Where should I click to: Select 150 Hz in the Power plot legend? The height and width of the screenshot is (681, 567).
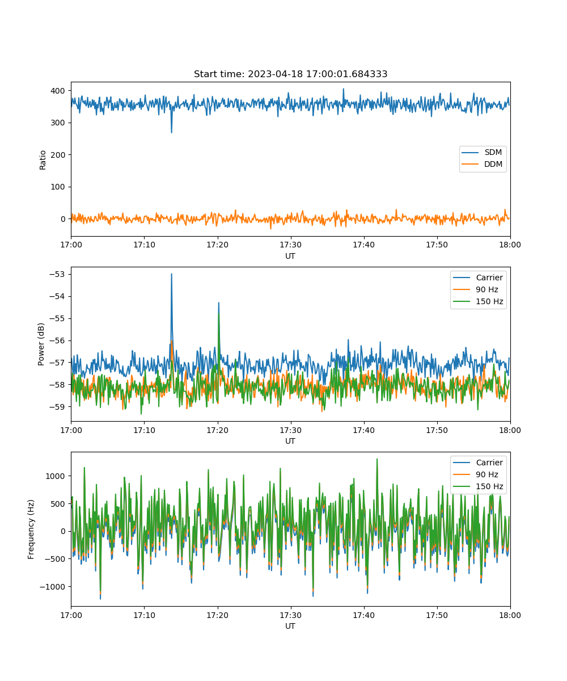(489, 301)
